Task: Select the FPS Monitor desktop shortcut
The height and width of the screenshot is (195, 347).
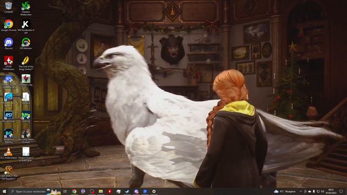Action: [26, 43]
